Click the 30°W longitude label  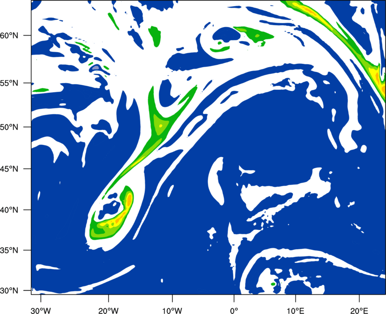tap(41, 311)
